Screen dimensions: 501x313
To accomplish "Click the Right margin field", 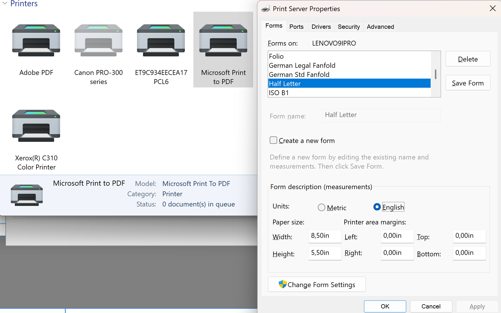I will tap(397, 253).
